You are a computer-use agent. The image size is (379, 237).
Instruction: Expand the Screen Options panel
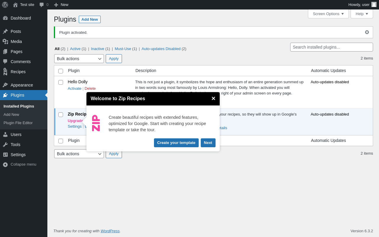pyautogui.click(x=328, y=14)
